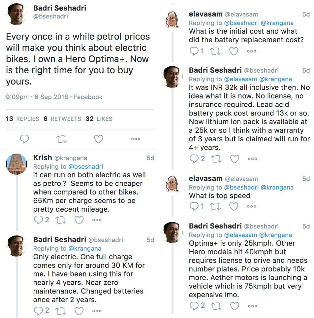Reply to the main petrol prices tweet
The image size is (314, 318).
[24, 139]
